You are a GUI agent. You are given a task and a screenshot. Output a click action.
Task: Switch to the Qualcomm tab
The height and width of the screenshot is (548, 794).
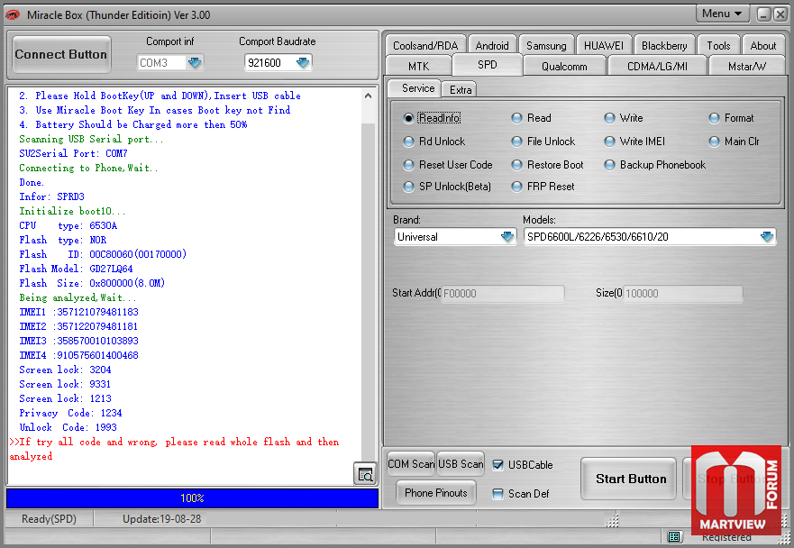564,67
